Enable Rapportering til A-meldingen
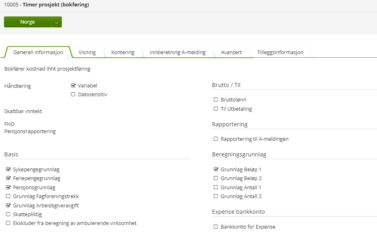The image size is (377, 233). click(x=216, y=139)
